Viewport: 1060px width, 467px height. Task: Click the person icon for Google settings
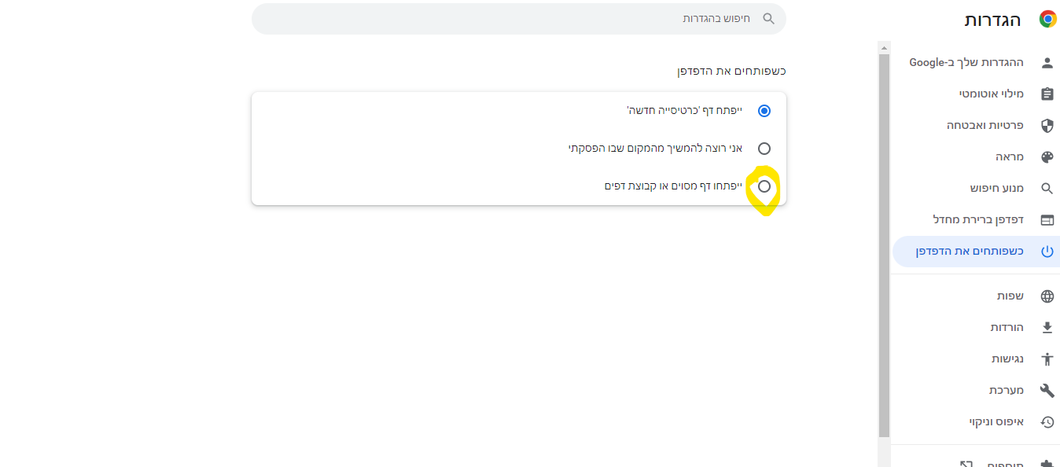click(1047, 63)
